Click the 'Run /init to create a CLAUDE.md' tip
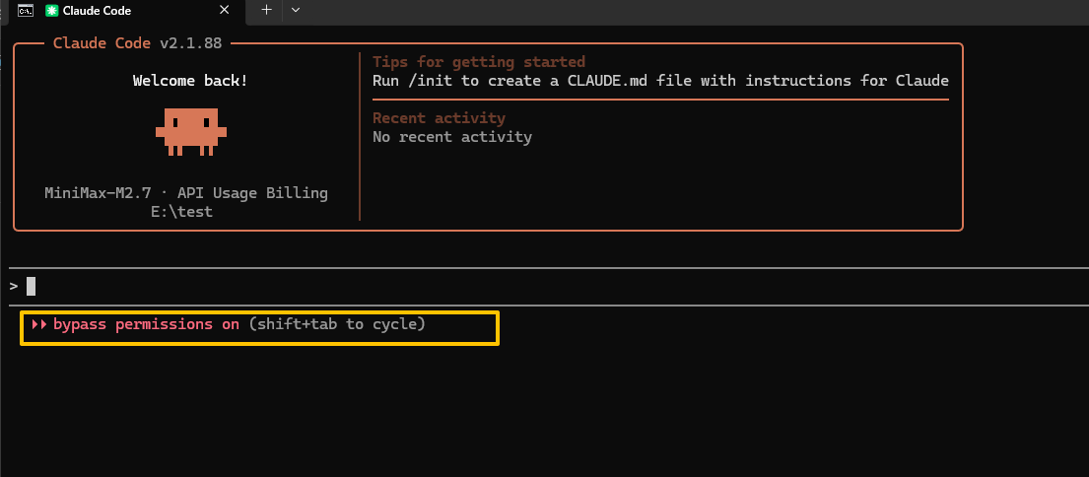The image size is (1089, 477). pos(660,81)
